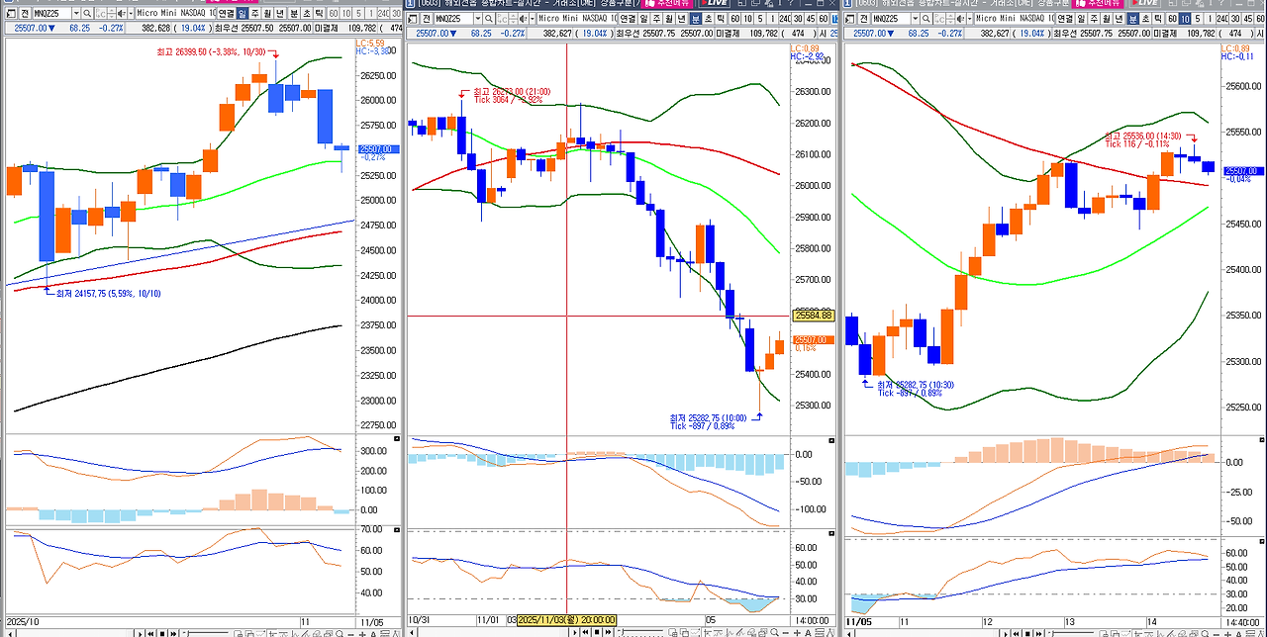The image size is (1267, 637).
Task: Click the 전 button in middle chart toolbar
Action: click(x=427, y=19)
